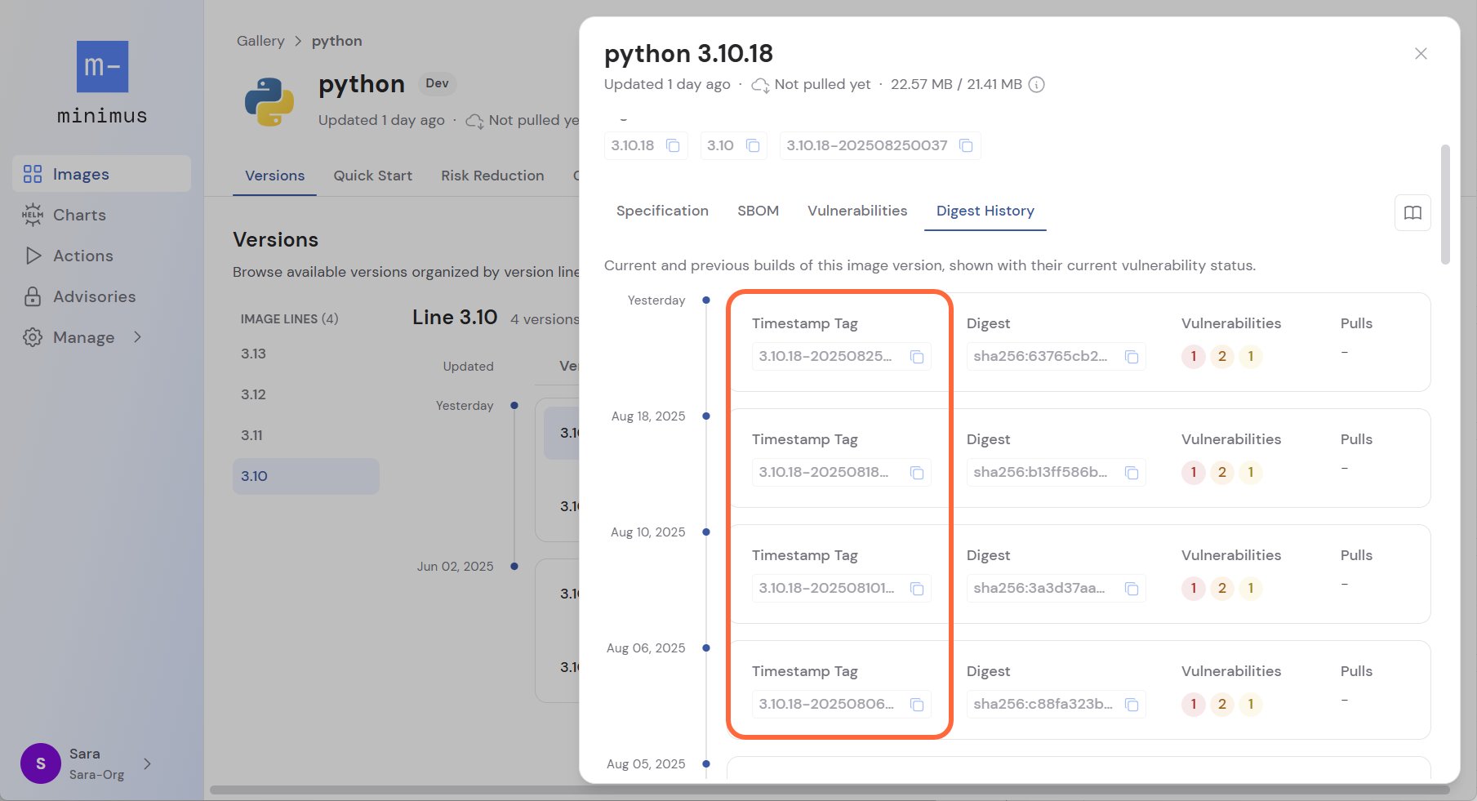The width and height of the screenshot is (1477, 801).
Task: Switch to the Specification tab
Action: tap(662, 211)
